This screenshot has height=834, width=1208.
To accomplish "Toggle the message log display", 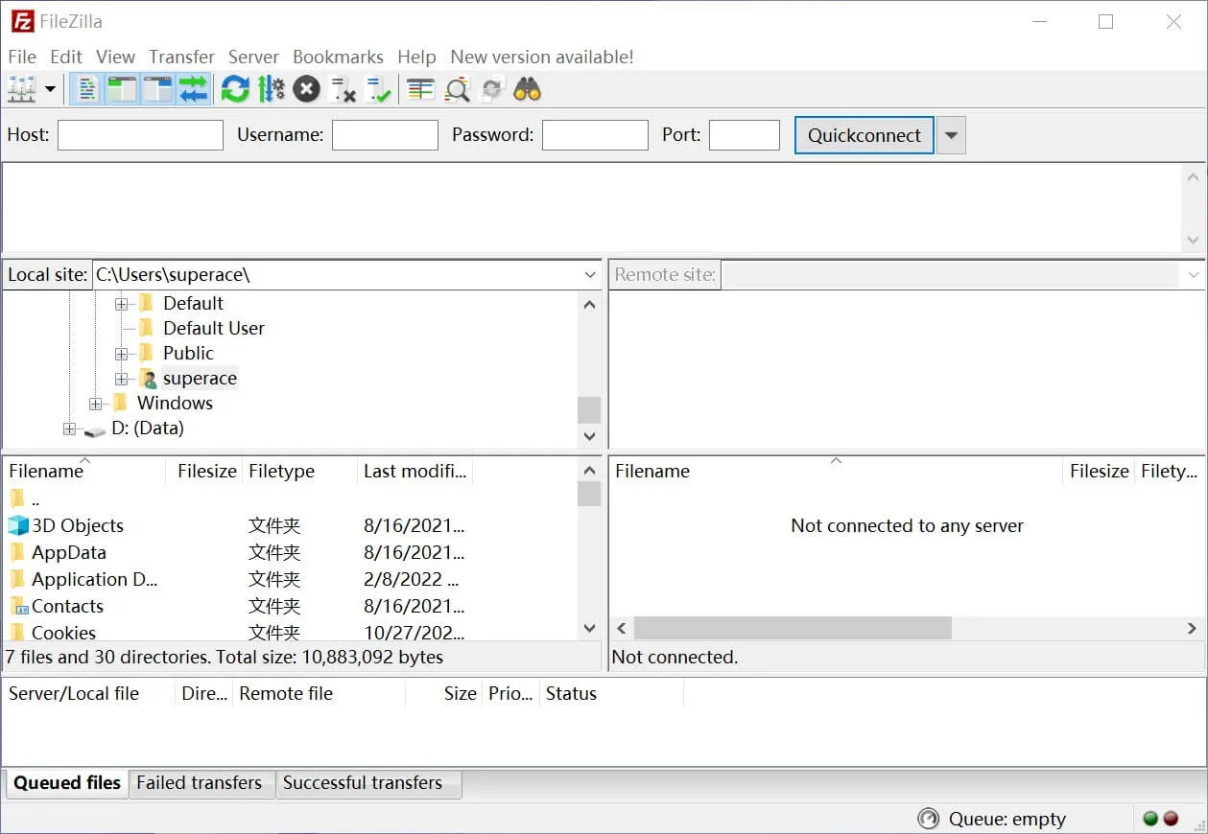I will pos(86,88).
